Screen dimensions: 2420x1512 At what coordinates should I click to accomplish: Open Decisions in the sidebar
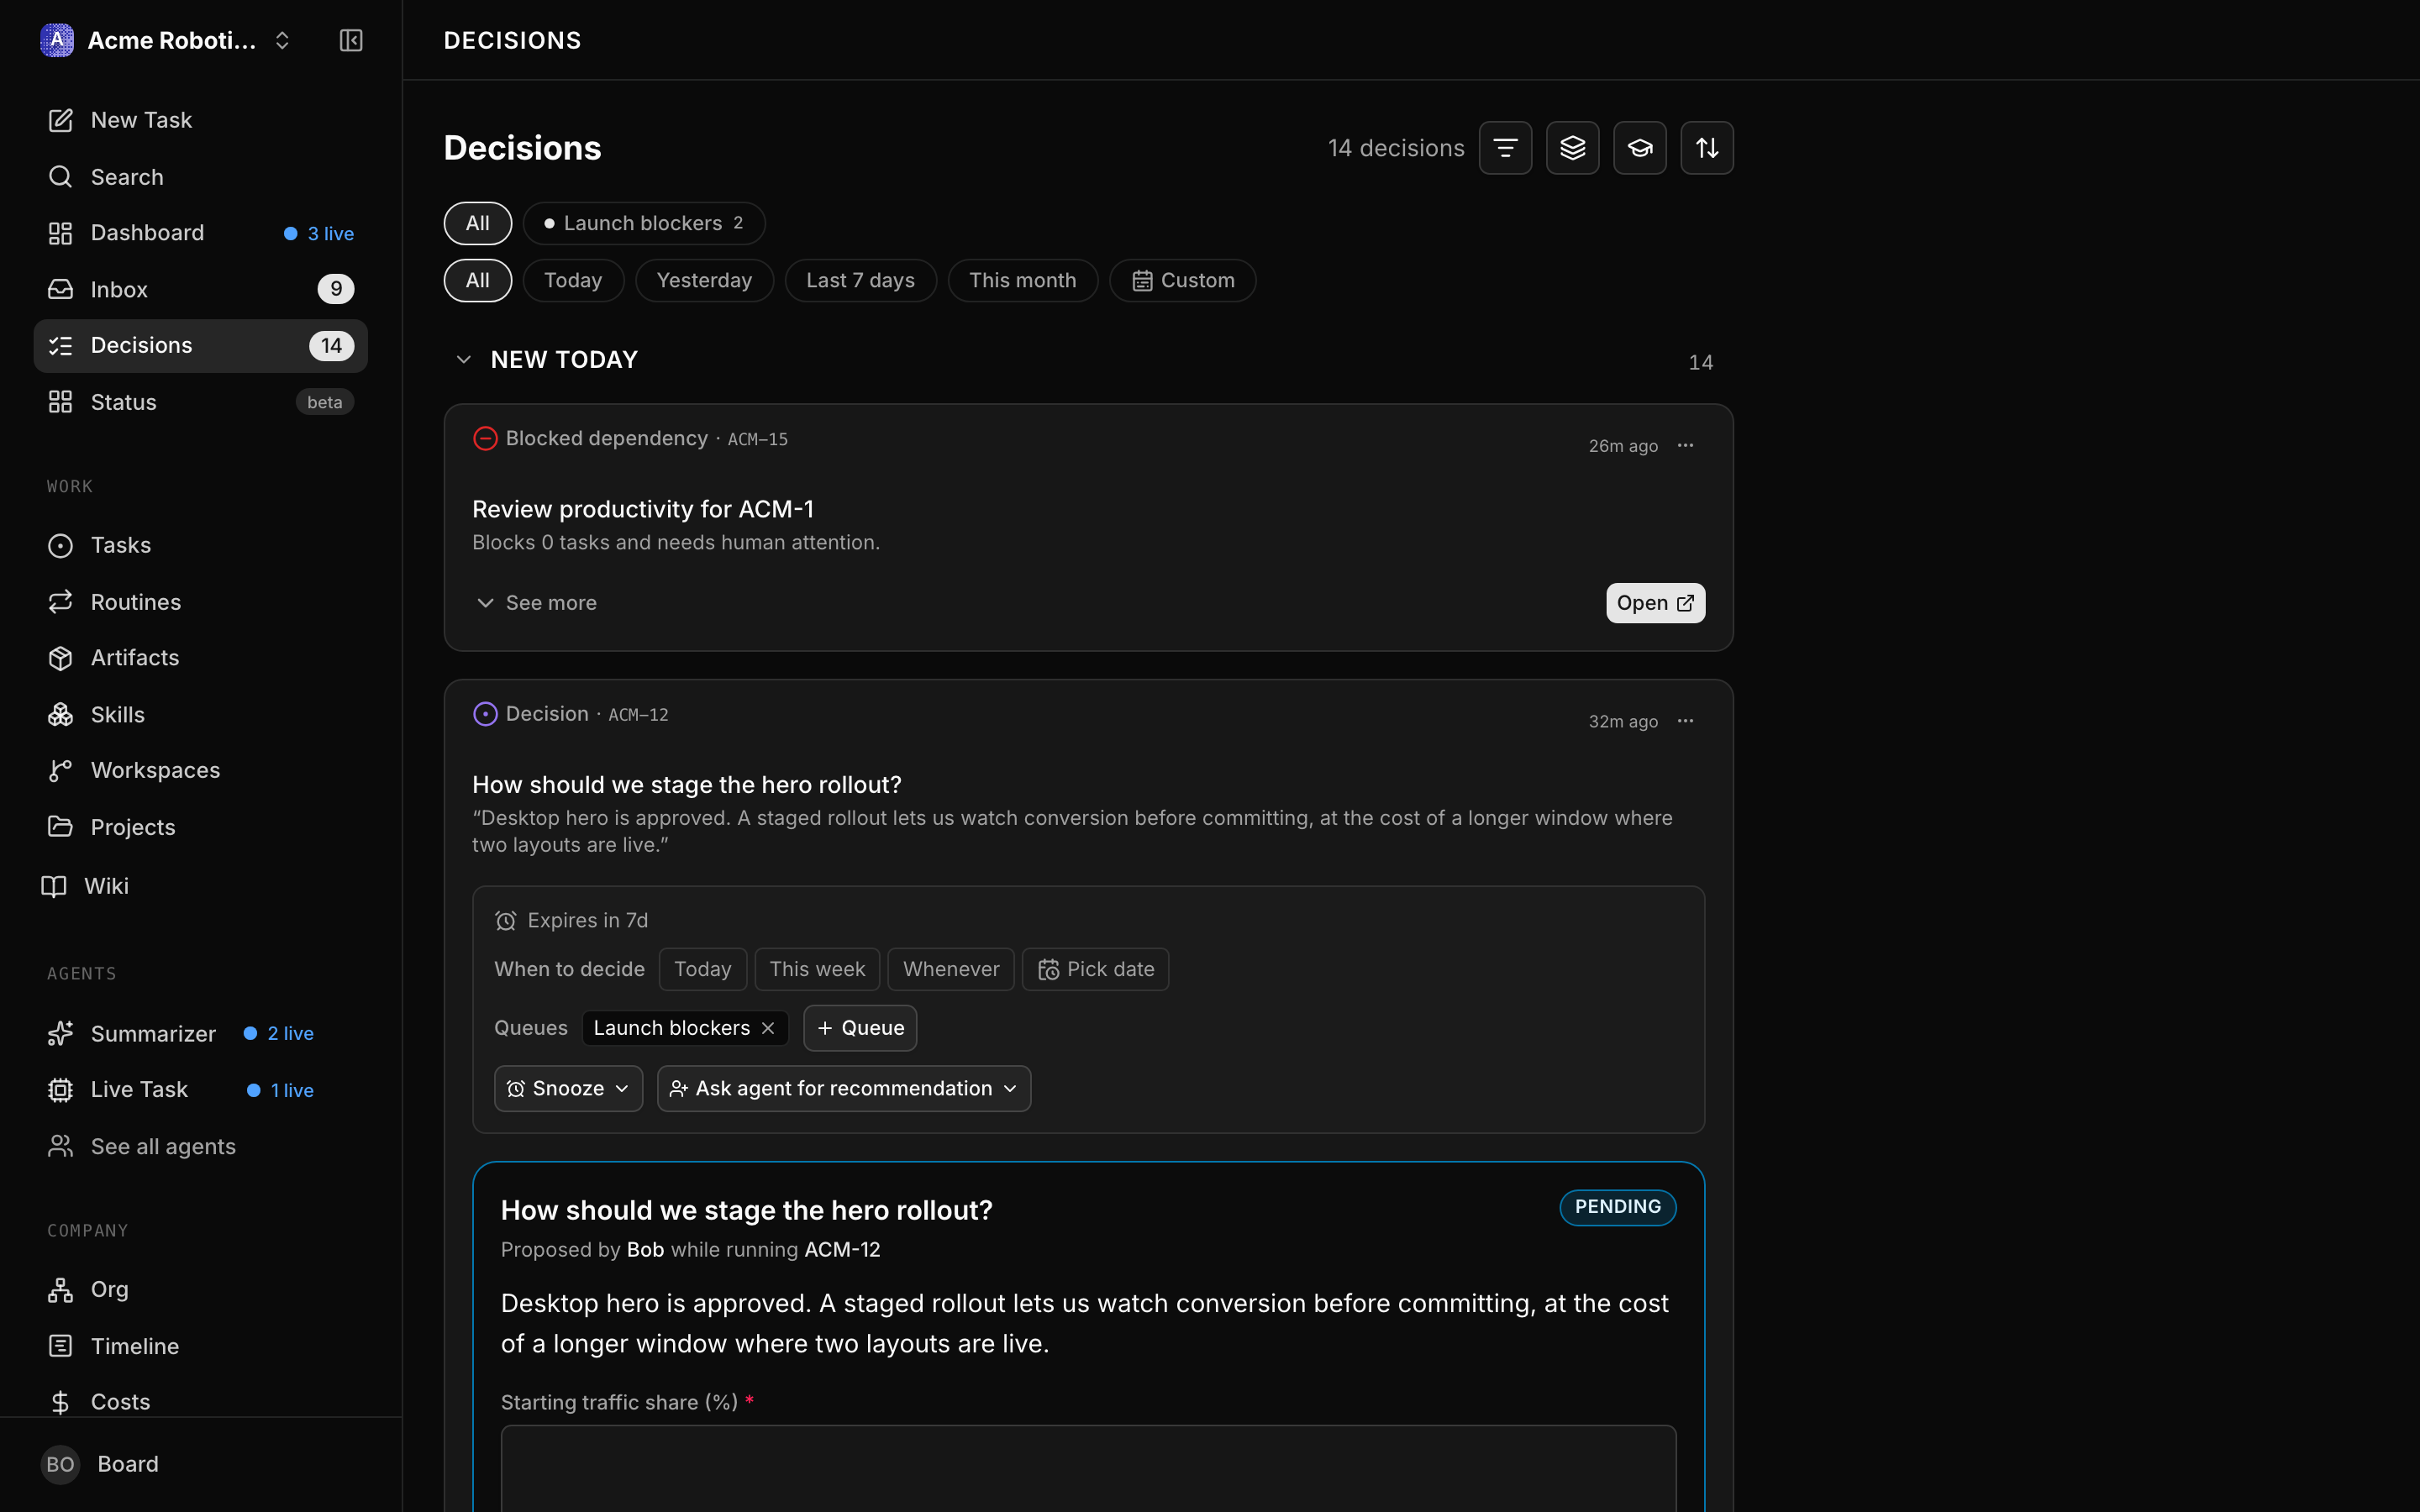pos(200,346)
